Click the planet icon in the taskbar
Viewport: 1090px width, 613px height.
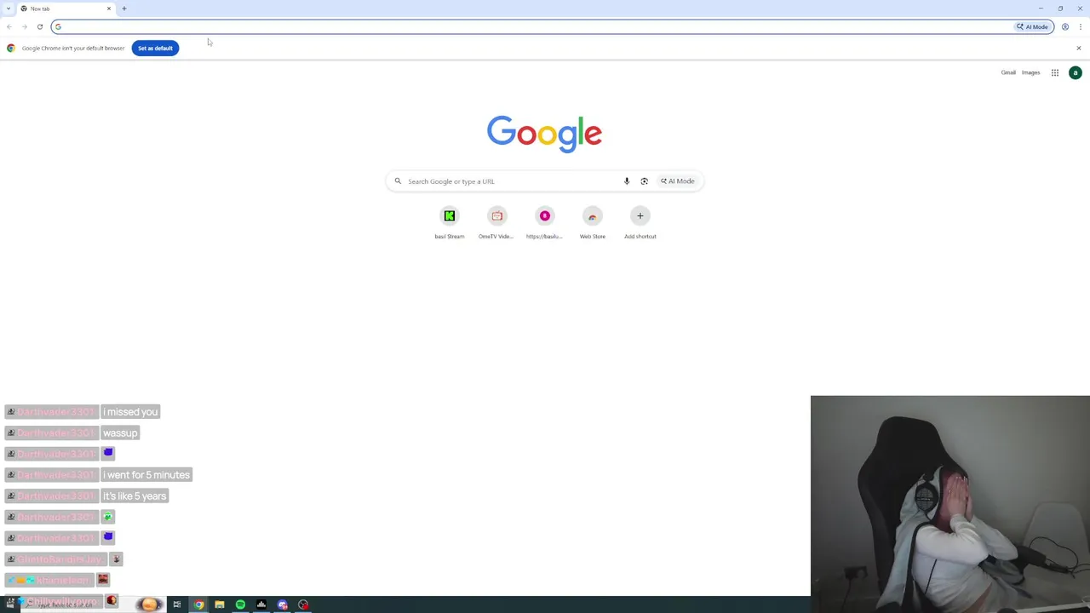(x=149, y=604)
